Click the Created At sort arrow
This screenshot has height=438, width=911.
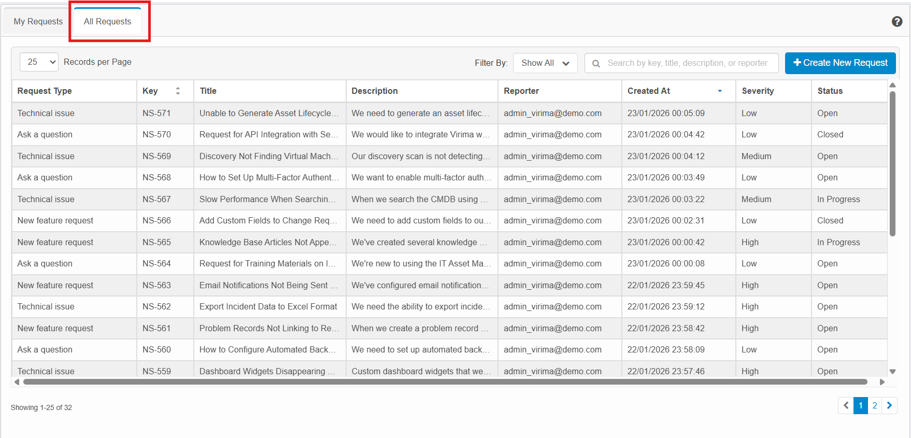(x=720, y=91)
